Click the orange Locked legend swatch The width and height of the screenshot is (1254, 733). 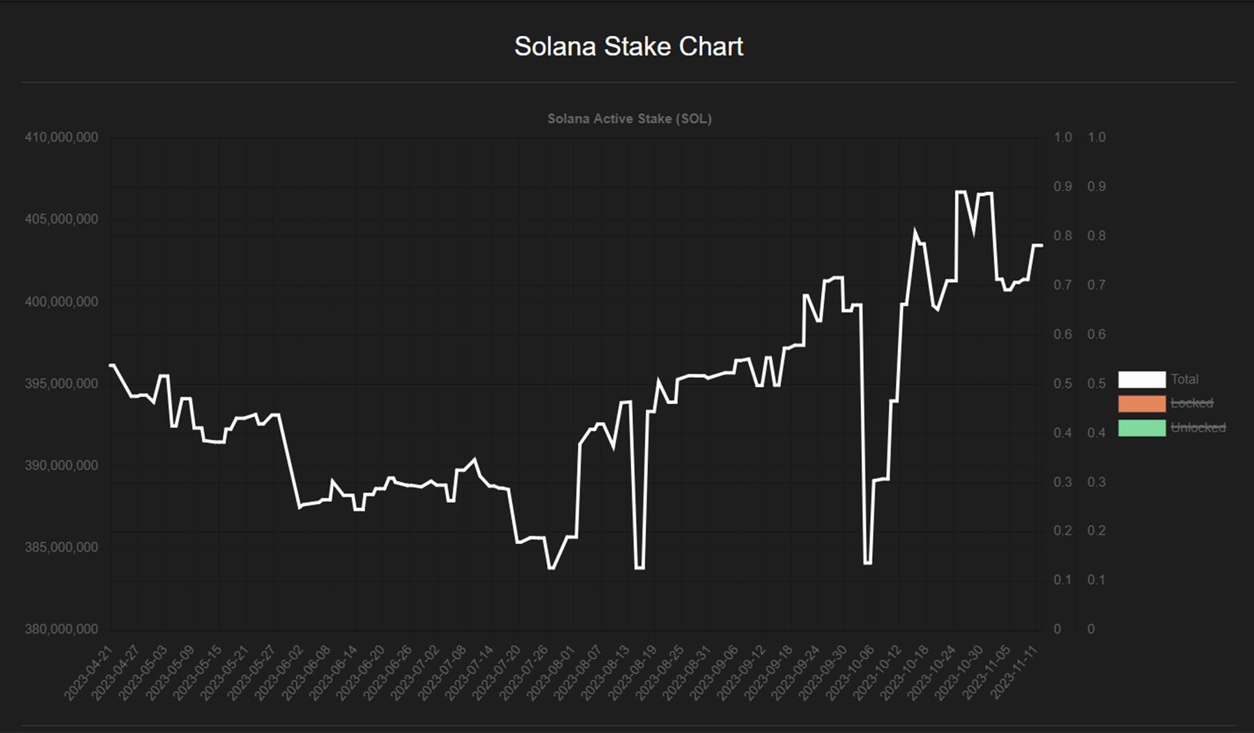click(x=1141, y=403)
